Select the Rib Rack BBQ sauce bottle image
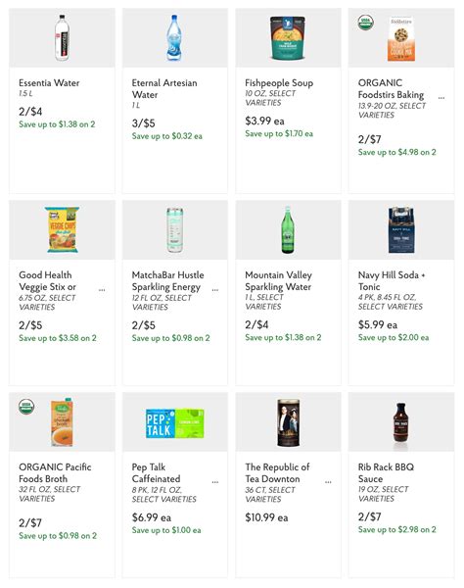Screen dimensions: 464x588 (400, 423)
